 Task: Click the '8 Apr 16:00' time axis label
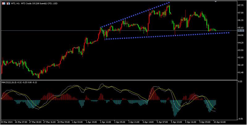[190, 122]
